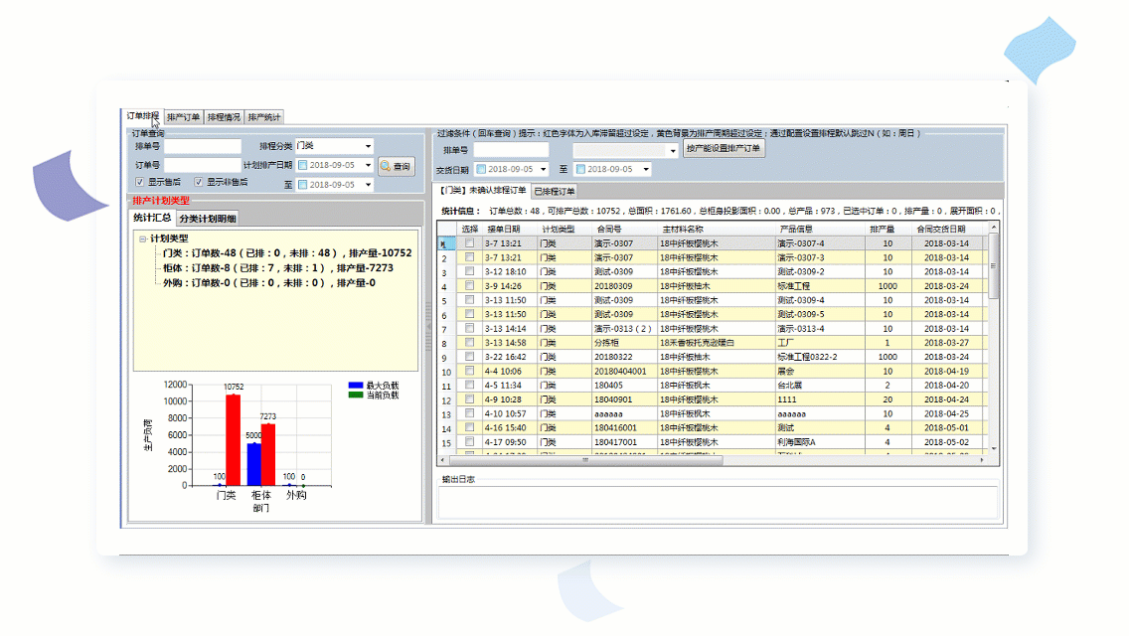The height and width of the screenshot is (636, 1129).
Task: Open the 已排程订单 tab
Action: click(x=555, y=191)
